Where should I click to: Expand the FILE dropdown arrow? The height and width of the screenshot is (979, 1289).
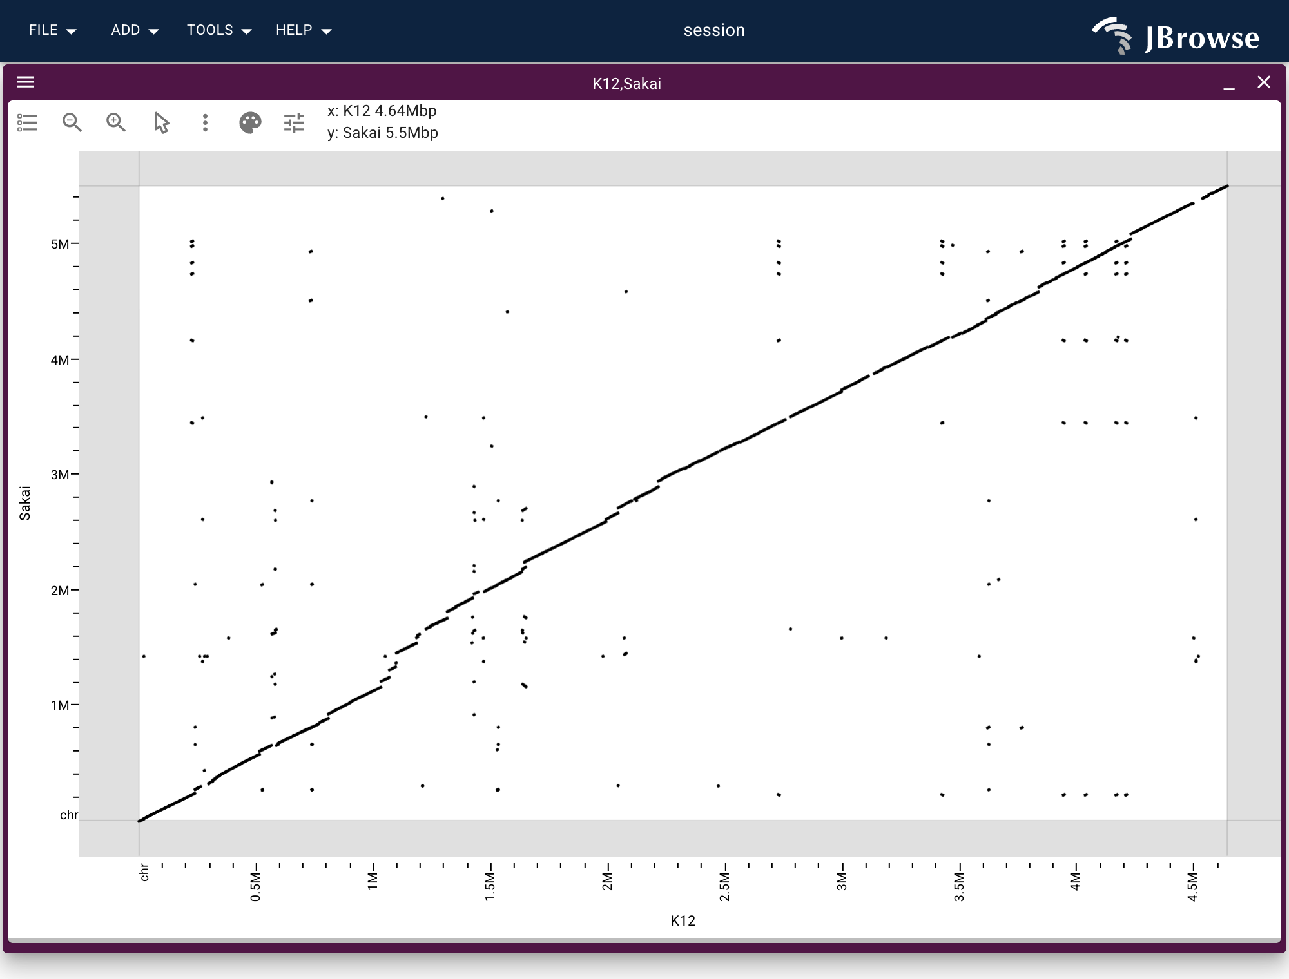72,32
